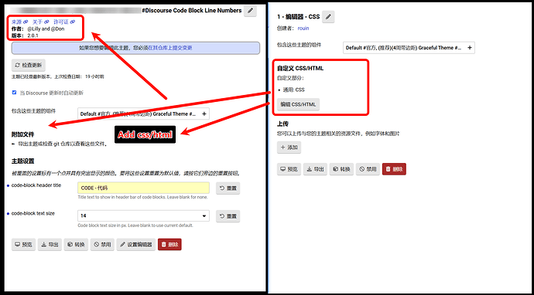Image resolution: width=534 pixels, height=295 pixels.
Task: Click the 检查更新 check updates button
Action: tap(29, 65)
